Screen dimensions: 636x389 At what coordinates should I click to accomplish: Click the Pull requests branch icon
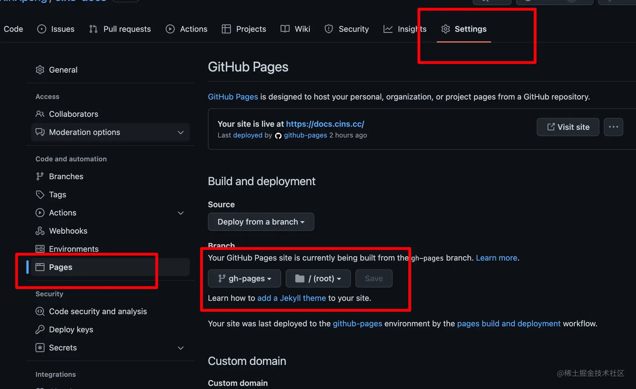click(93, 29)
